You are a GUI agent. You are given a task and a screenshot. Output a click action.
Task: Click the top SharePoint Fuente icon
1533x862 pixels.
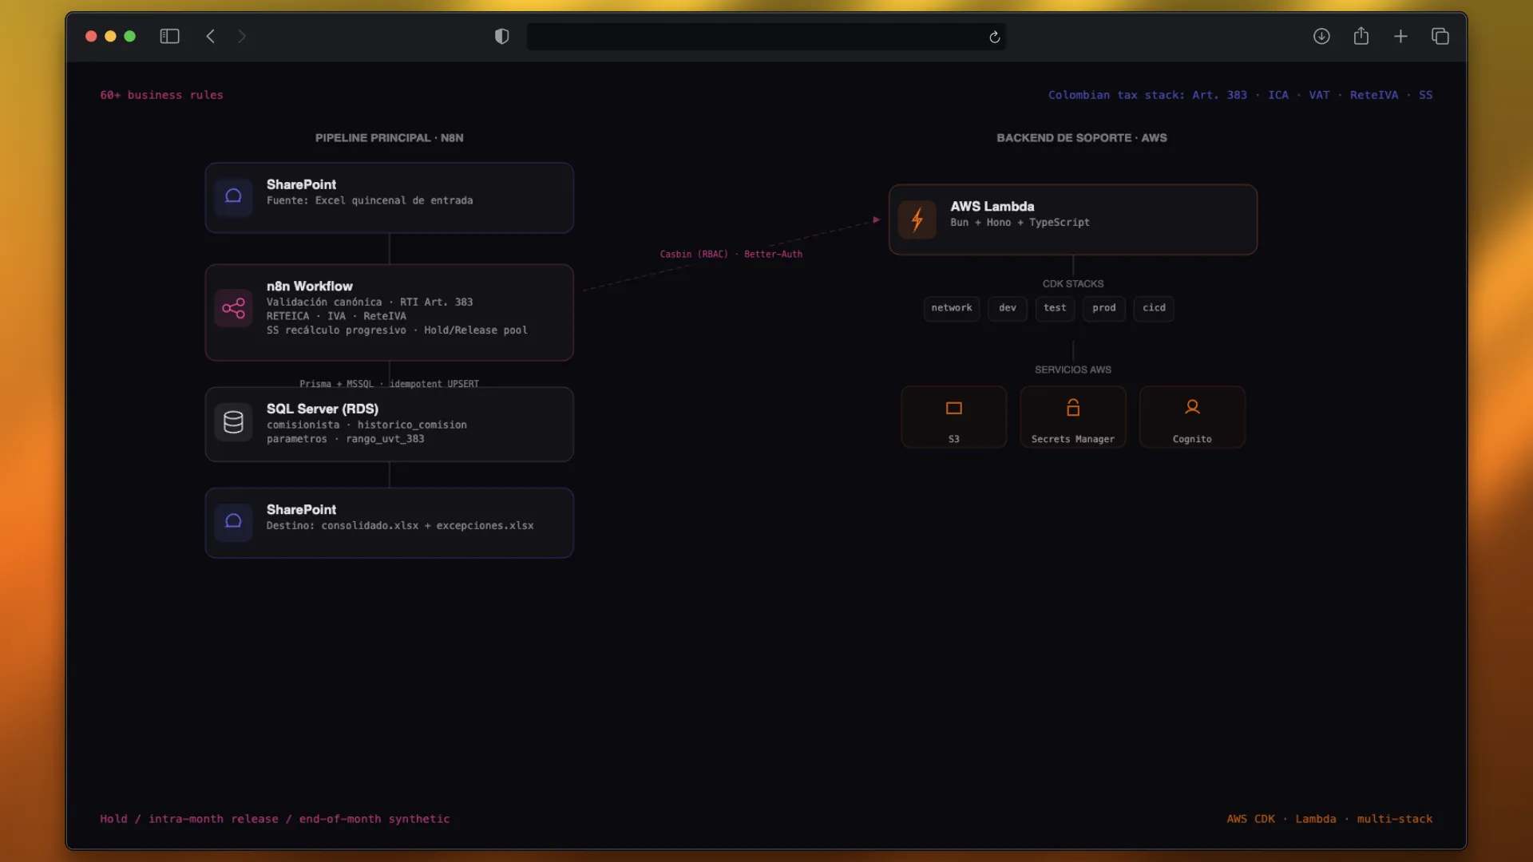coord(233,196)
